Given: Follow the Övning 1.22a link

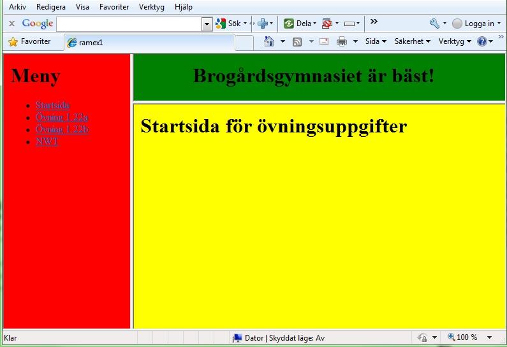Looking at the screenshot, I should coord(62,117).
